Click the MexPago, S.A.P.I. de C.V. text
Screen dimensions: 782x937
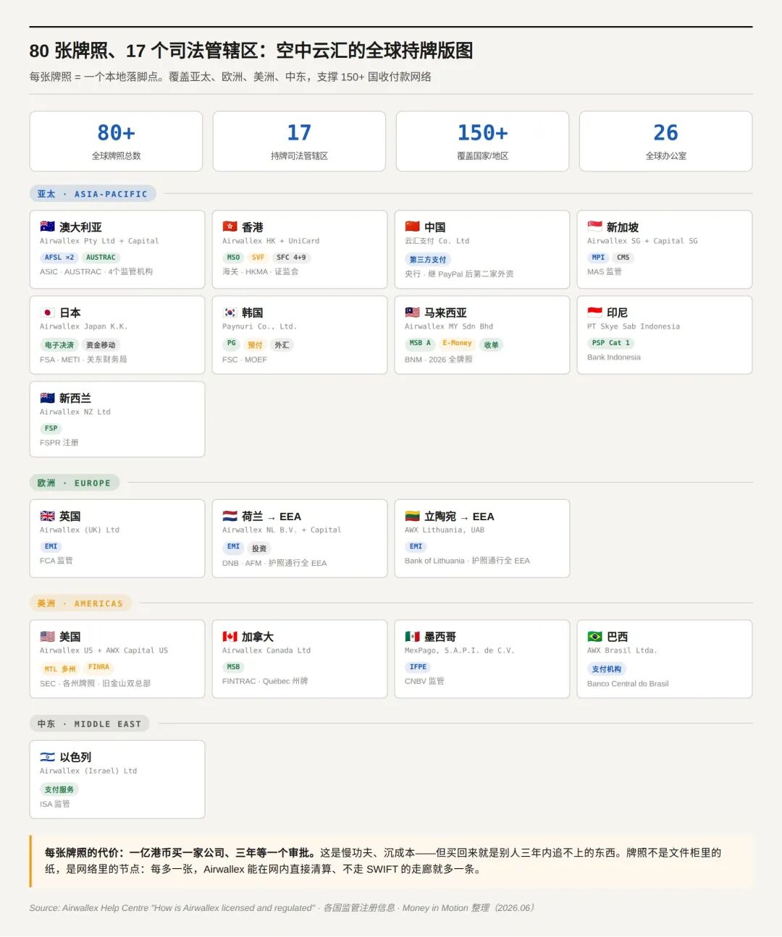click(459, 650)
